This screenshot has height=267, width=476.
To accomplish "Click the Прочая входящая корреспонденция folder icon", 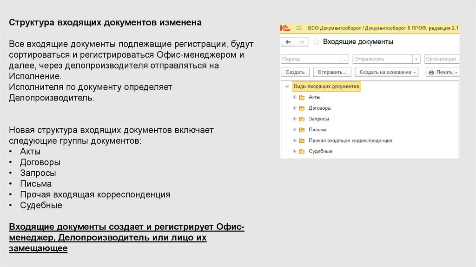I will click(x=302, y=140).
